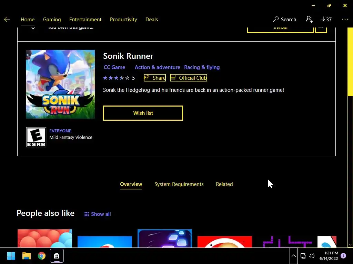Select the Overview tab
Image resolution: width=353 pixels, height=264 pixels.
click(x=131, y=184)
